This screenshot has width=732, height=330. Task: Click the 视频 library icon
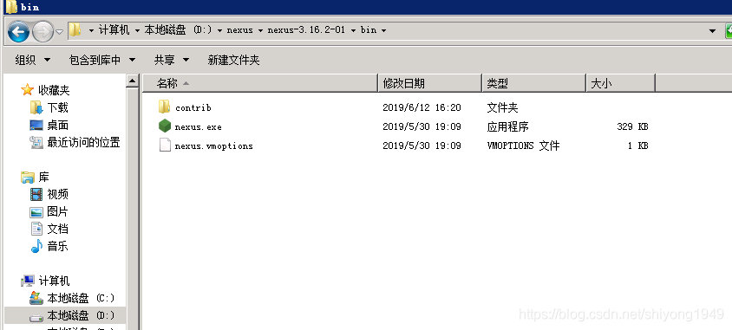[36, 194]
